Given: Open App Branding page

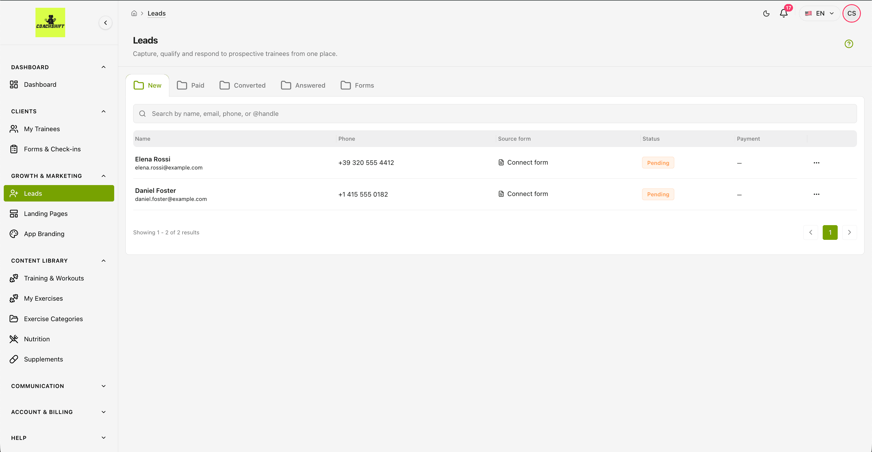Looking at the screenshot, I should coord(59,234).
